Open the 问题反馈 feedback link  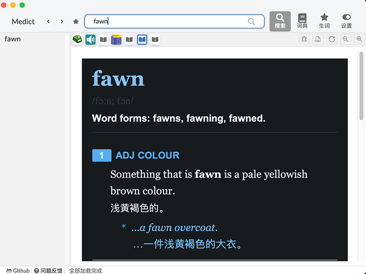48,271
